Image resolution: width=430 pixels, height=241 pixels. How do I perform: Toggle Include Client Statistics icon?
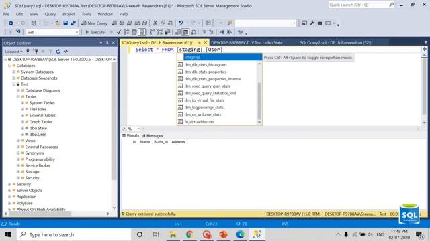(x=167, y=32)
